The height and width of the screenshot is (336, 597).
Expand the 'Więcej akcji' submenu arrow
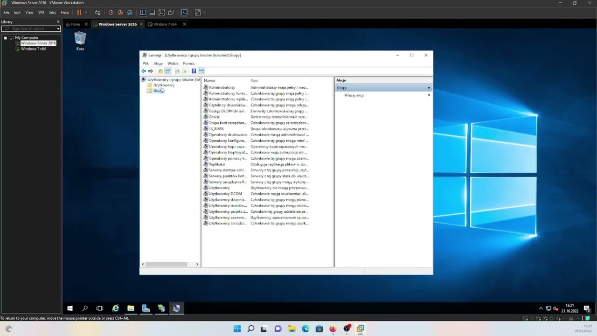click(429, 95)
